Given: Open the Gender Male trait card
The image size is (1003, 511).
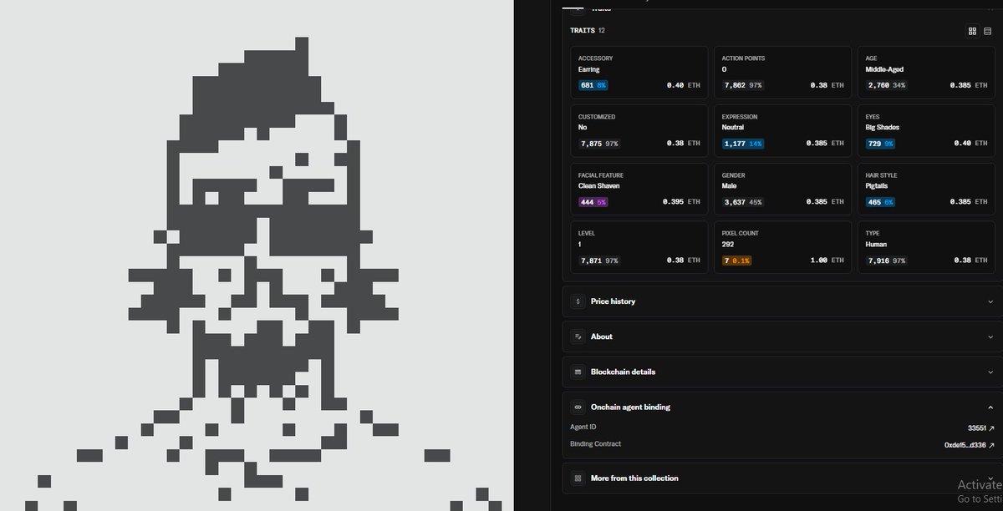Looking at the screenshot, I should [782, 190].
